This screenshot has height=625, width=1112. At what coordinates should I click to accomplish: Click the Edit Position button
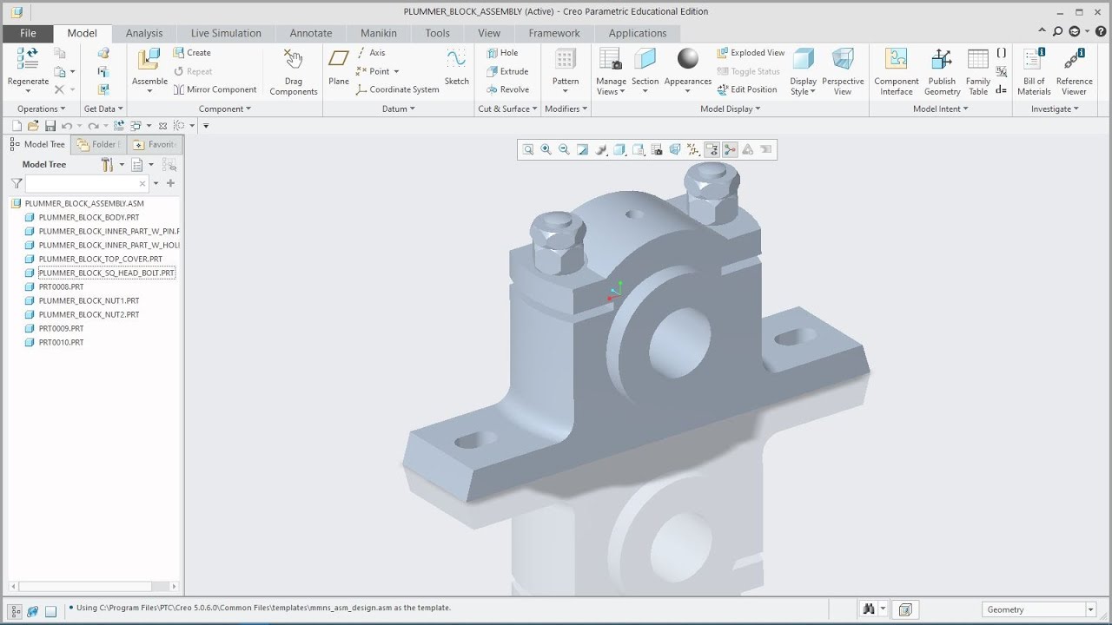(746, 89)
